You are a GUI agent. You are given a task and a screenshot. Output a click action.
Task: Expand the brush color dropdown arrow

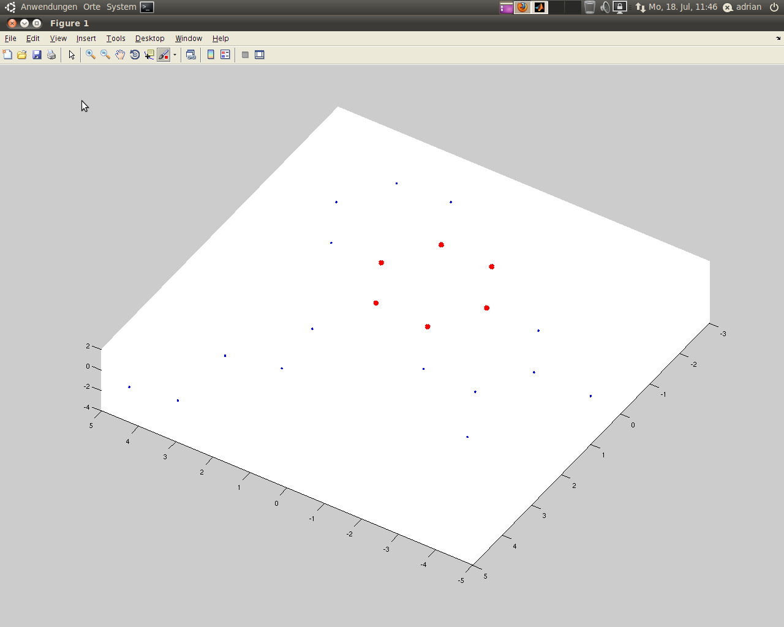click(x=175, y=55)
